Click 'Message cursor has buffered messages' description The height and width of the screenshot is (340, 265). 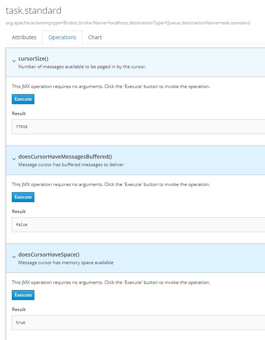point(71,165)
